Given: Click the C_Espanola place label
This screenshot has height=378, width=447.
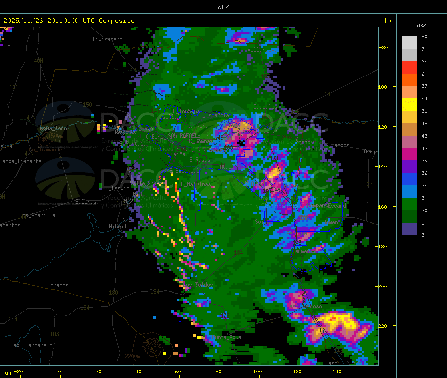Looking at the screenshot, I should pos(214,115).
